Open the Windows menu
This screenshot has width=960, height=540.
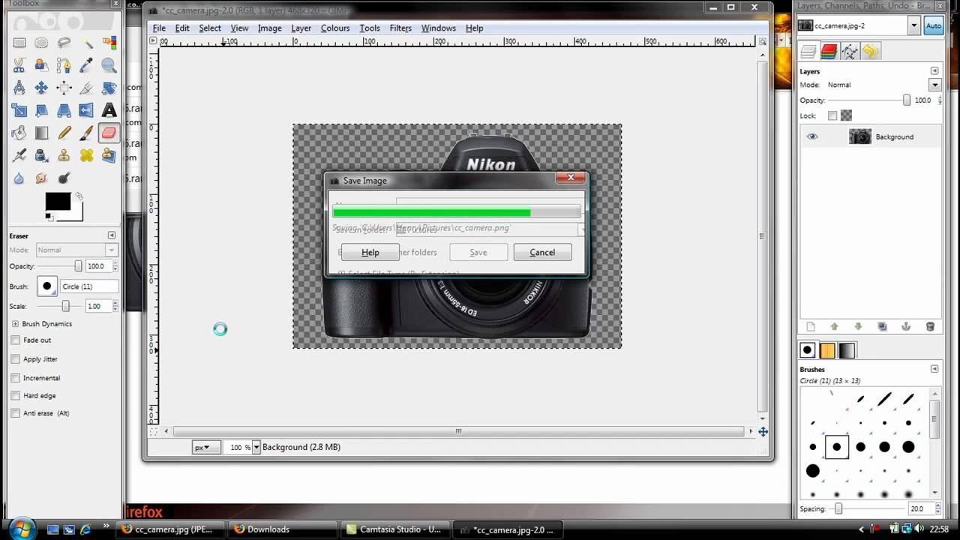click(439, 28)
